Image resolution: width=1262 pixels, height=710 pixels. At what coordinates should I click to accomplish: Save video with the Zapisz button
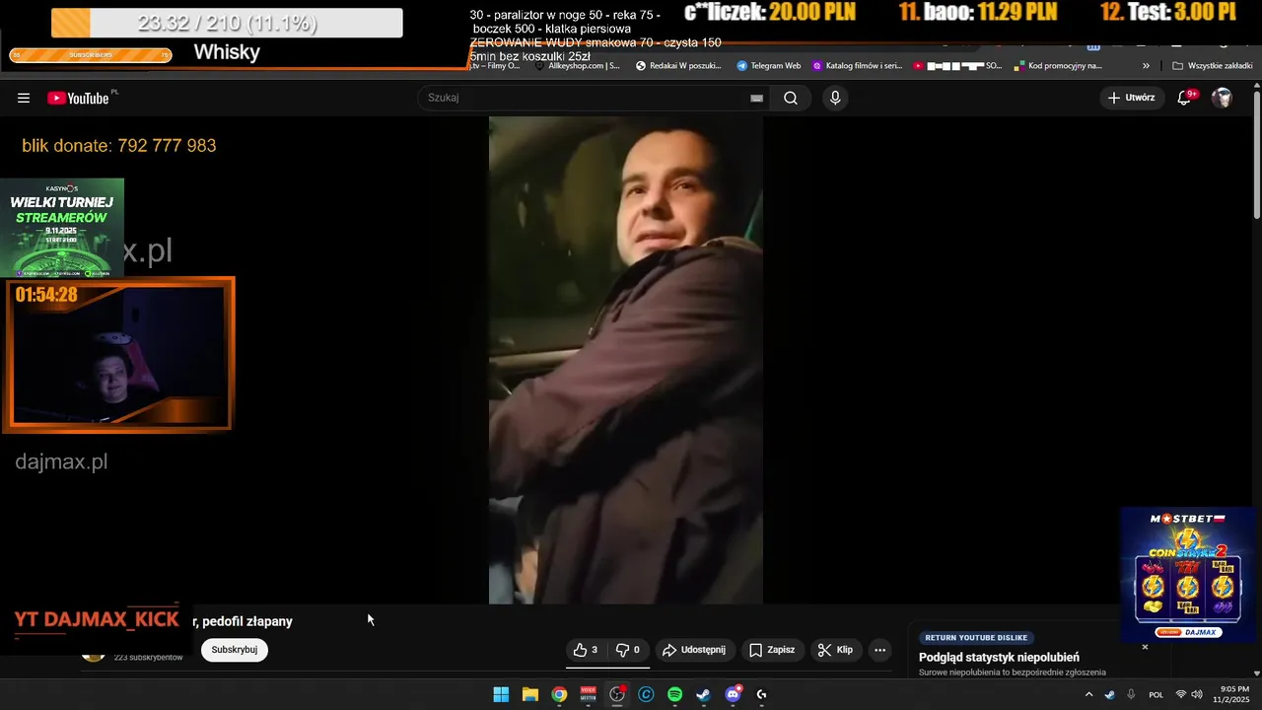[x=772, y=650]
